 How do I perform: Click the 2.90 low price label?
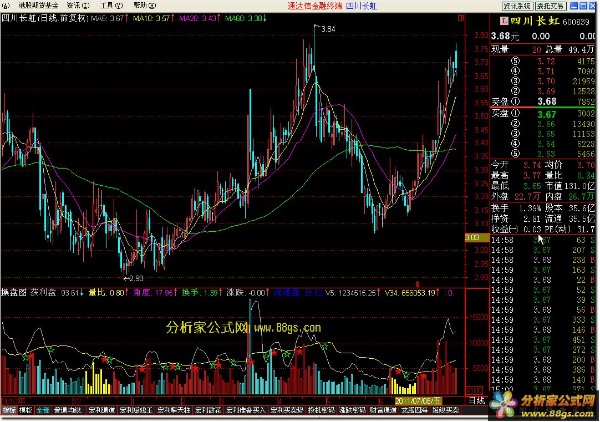[136, 278]
